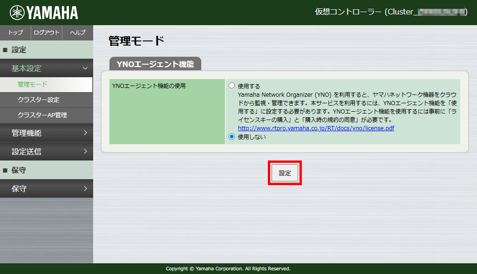Image resolution: width=477 pixels, height=274 pixels.
Task: Expand the 保守 submenu section
Action: [47, 189]
